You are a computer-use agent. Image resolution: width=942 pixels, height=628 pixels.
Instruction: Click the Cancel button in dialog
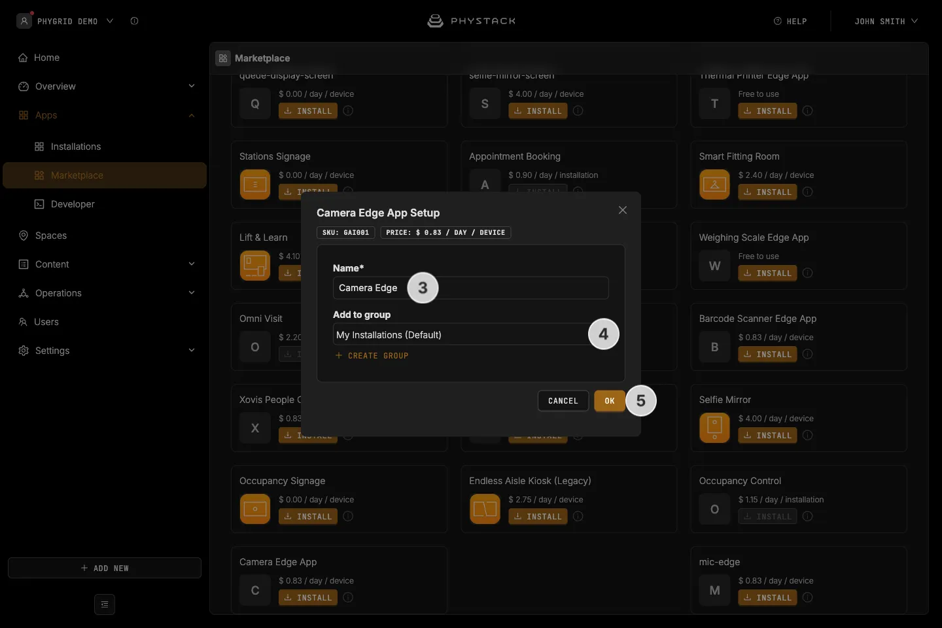coord(563,401)
